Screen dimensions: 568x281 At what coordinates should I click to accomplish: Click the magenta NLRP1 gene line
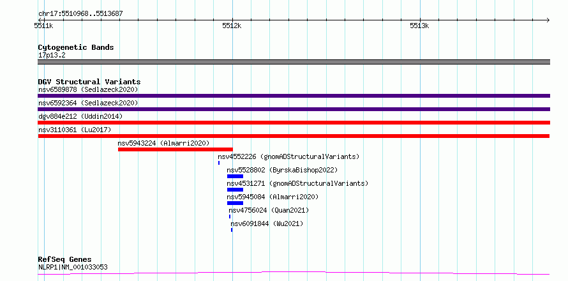(x=294, y=273)
